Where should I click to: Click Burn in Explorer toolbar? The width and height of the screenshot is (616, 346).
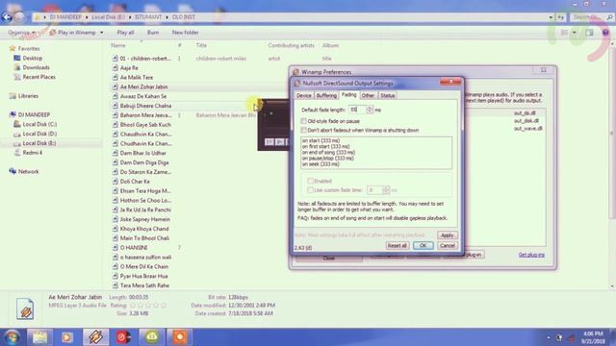(x=153, y=32)
